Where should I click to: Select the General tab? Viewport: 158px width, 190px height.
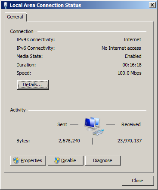click(15, 17)
